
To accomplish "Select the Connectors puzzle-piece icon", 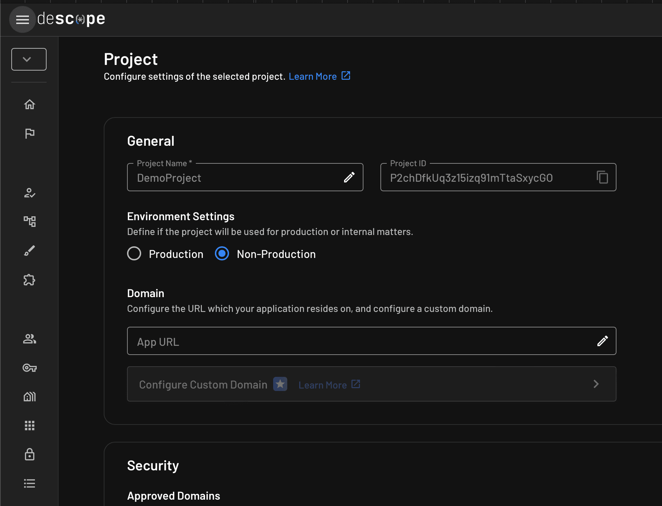I will pyautogui.click(x=29, y=280).
